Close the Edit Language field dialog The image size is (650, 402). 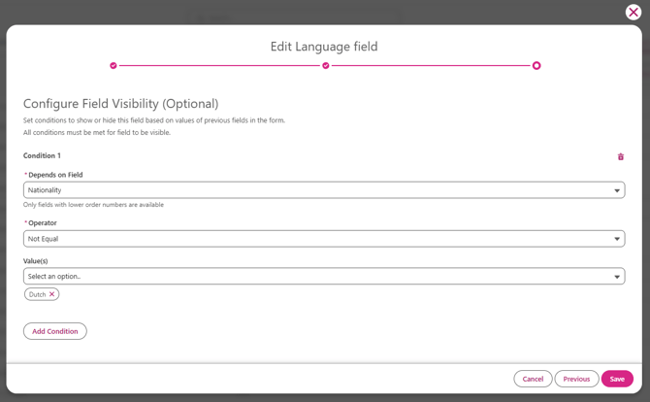[633, 13]
